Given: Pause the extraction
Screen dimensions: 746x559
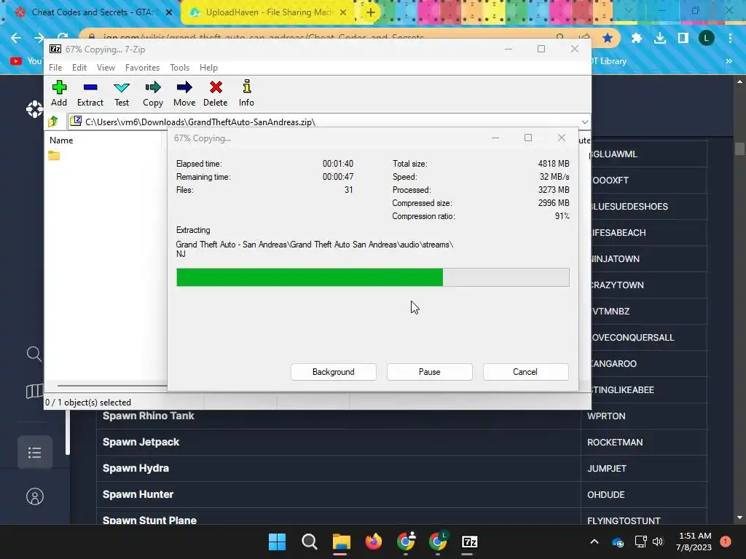Looking at the screenshot, I should pos(430,372).
